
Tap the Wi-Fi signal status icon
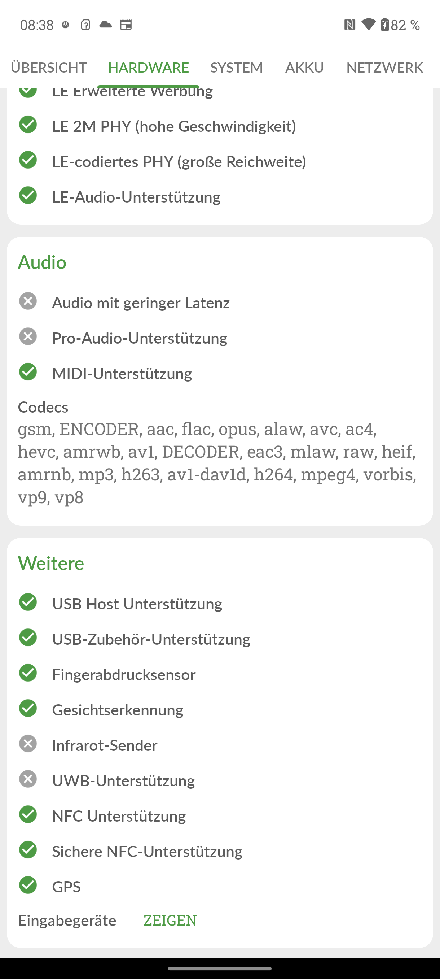(368, 25)
